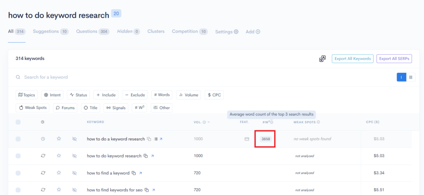Hide keyword 'how to find a keyword'

(x=75, y=173)
